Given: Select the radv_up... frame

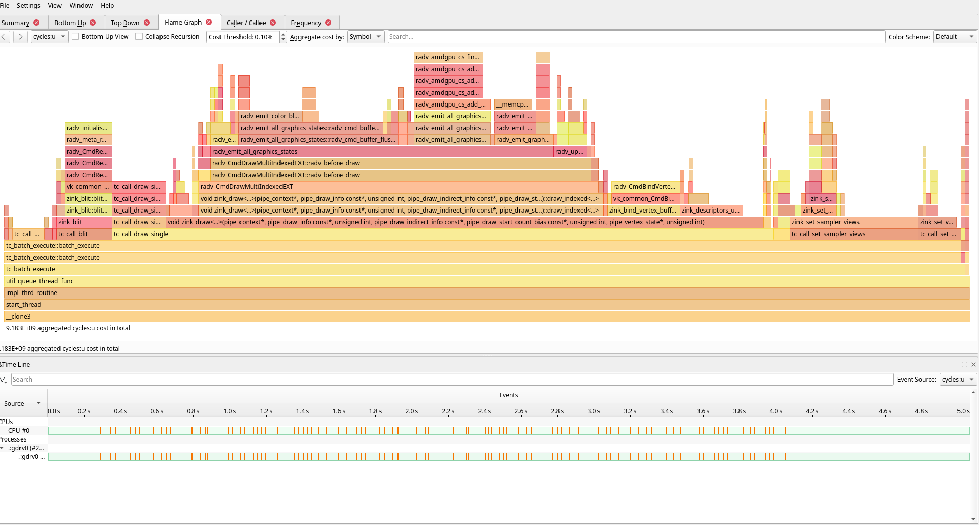Looking at the screenshot, I should 570,152.
